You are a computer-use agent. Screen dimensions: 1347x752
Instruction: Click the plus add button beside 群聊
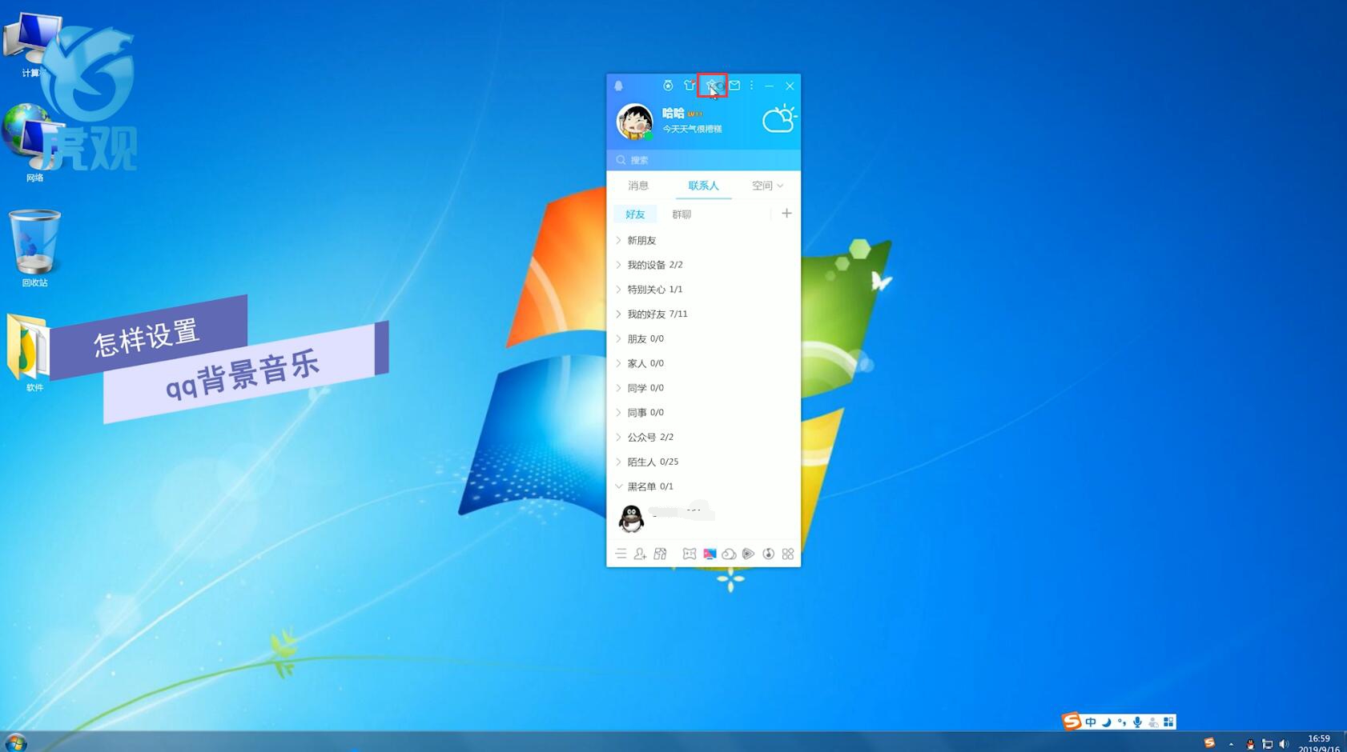[786, 214]
